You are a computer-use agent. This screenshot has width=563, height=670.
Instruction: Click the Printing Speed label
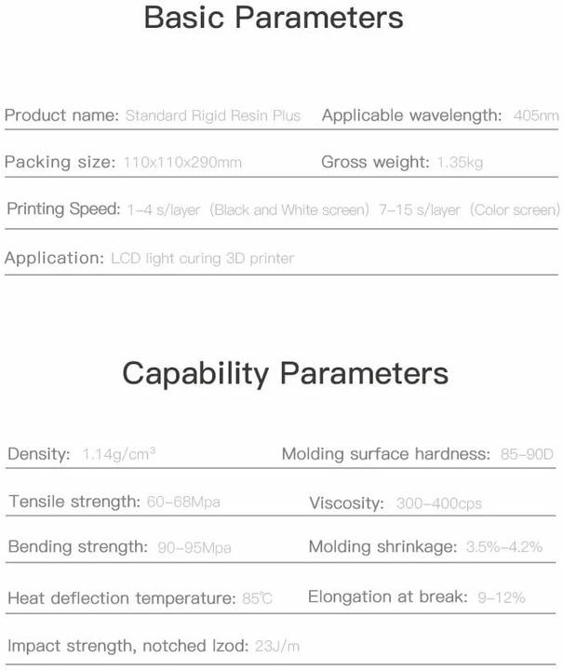63,209
